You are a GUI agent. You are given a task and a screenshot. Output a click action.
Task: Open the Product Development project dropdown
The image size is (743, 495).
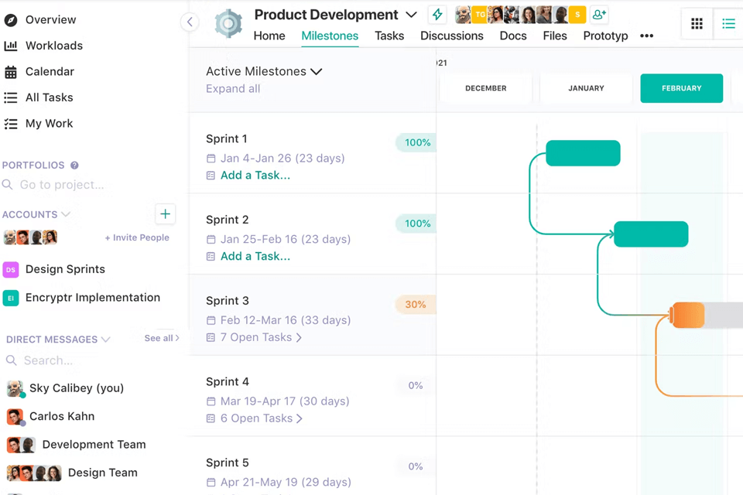click(x=411, y=14)
